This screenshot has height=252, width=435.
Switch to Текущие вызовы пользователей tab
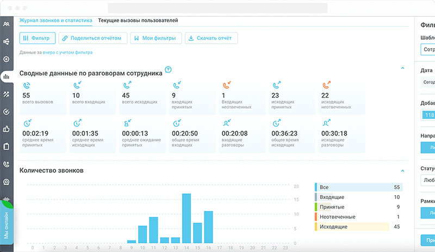click(x=138, y=21)
